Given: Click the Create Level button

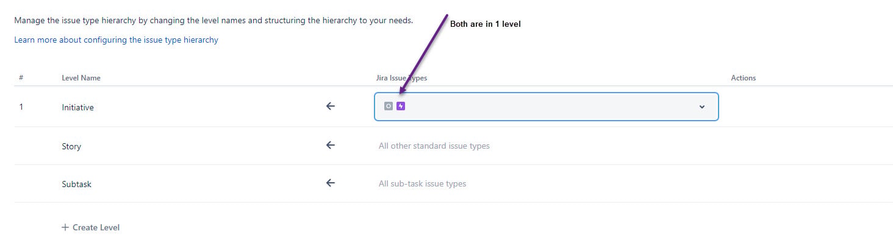Looking at the screenshot, I should tap(90, 227).
